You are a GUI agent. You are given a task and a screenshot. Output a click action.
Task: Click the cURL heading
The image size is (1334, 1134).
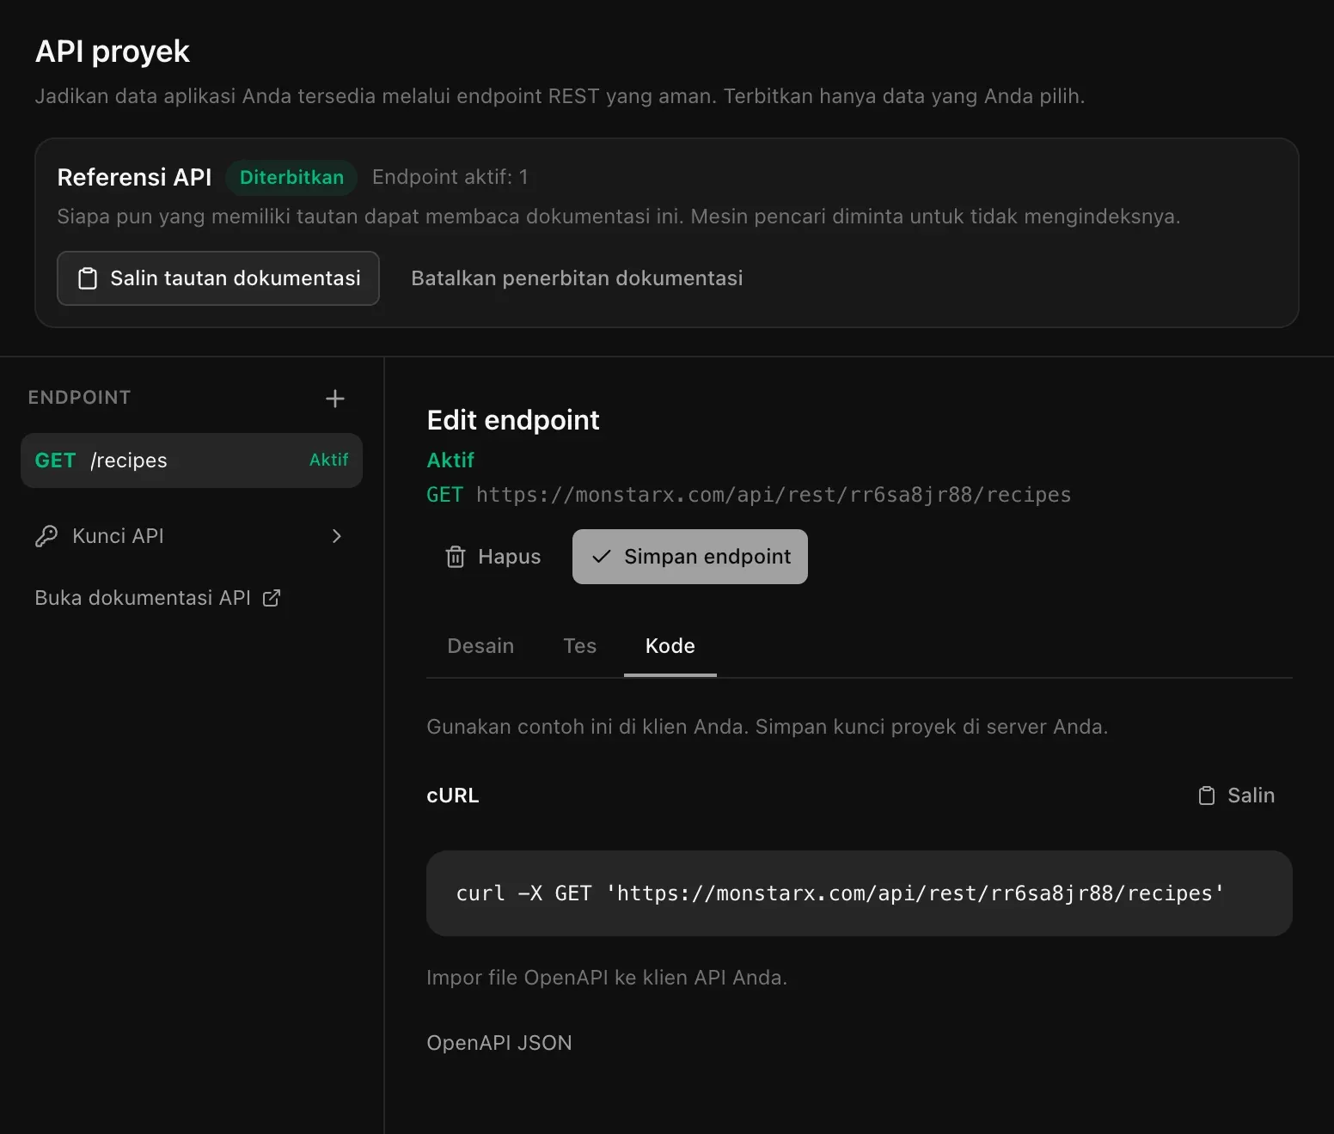pos(453,796)
